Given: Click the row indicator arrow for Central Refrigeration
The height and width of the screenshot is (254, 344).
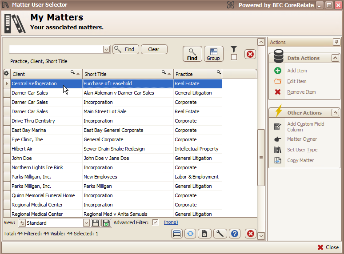Looking at the screenshot, I should pos(7,84).
